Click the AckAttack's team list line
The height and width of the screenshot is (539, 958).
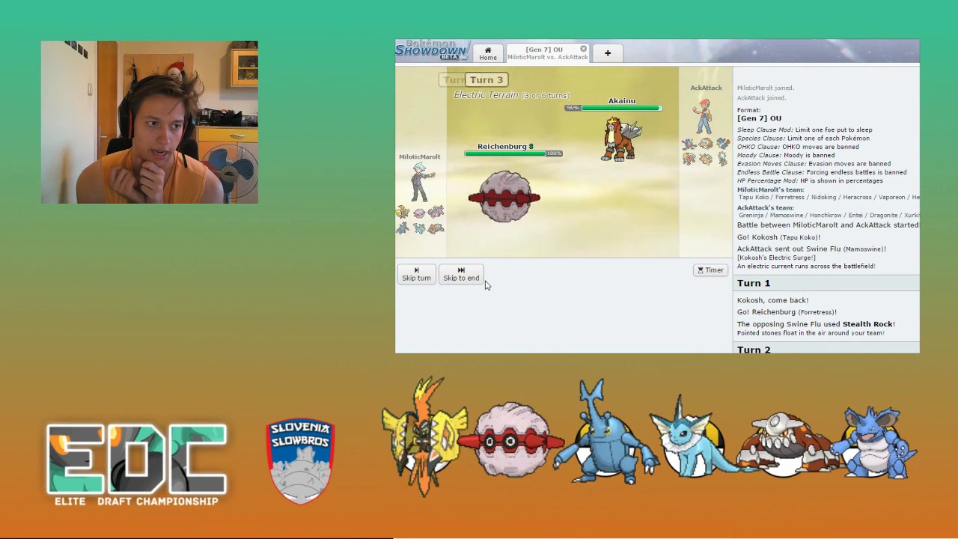pyautogui.click(x=828, y=211)
